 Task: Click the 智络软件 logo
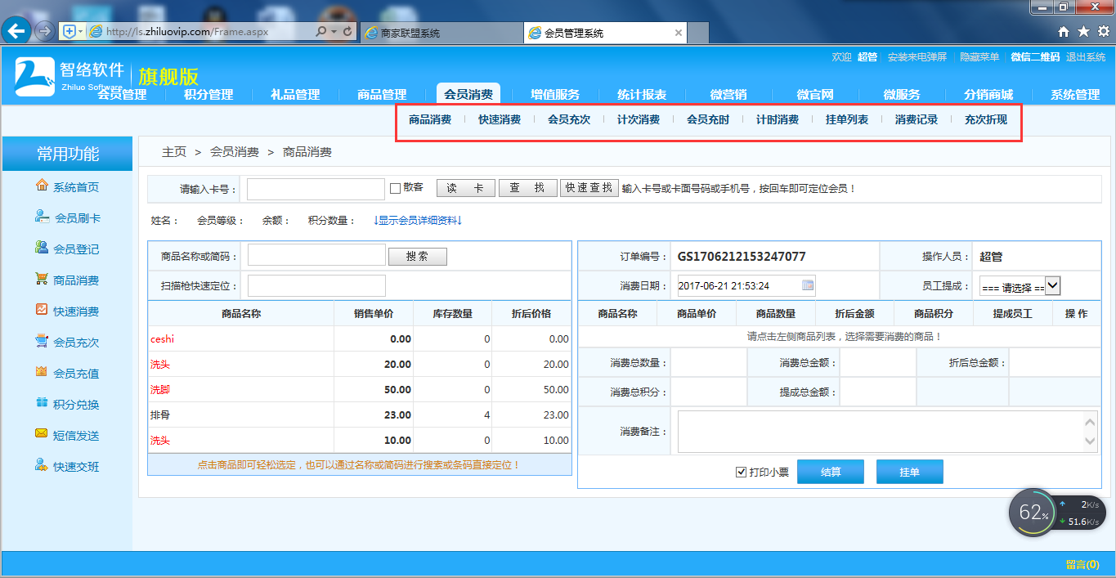69,76
